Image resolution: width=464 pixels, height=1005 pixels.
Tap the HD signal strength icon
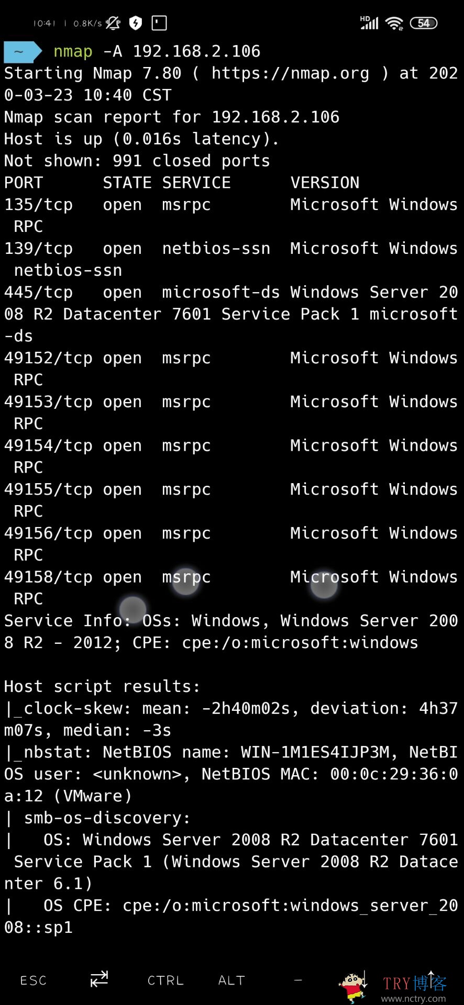pyautogui.click(x=369, y=23)
